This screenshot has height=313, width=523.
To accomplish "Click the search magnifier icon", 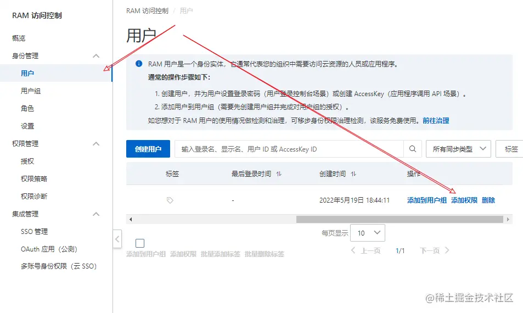I will pyautogui.click(x=413, y=149).
